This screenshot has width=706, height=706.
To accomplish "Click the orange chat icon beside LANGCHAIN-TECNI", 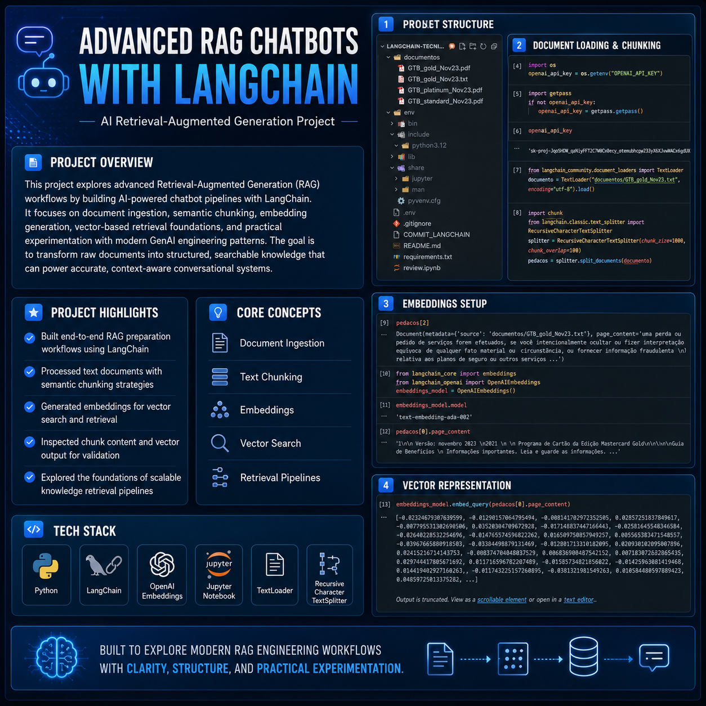I will tap(452, 46).
